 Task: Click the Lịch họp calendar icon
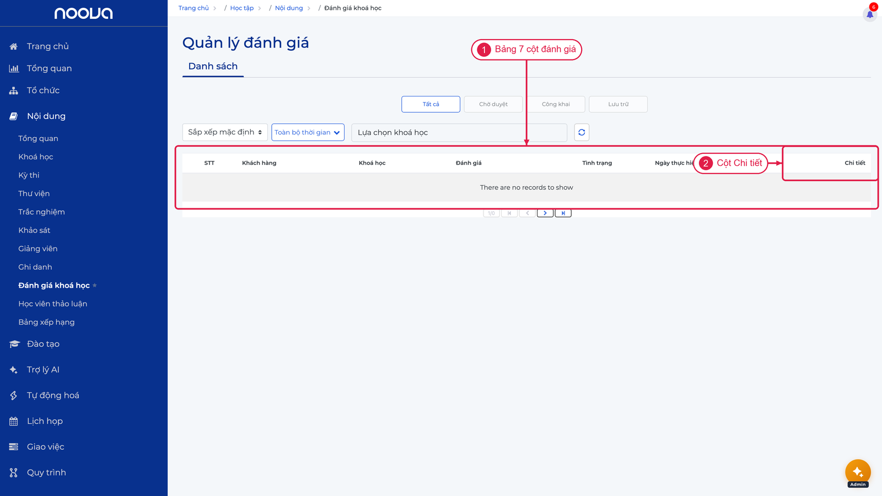pos(14,421)
